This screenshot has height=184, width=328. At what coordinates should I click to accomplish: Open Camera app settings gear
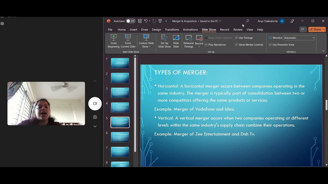tap(2, 24)
